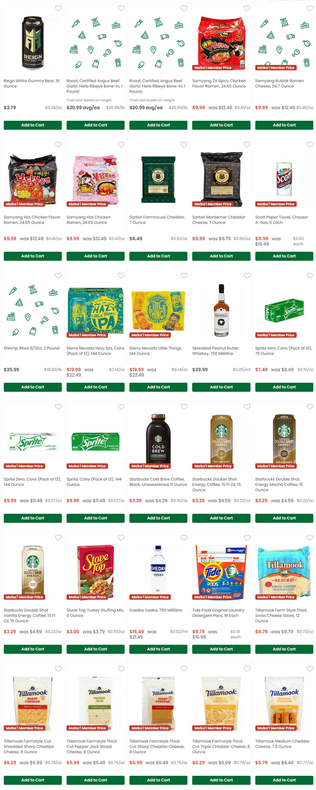This screenshot has height=790, width=316.
Task: Heart the Skrewball Peanut Butter Whiskey
Action: (x=247, y=276)
